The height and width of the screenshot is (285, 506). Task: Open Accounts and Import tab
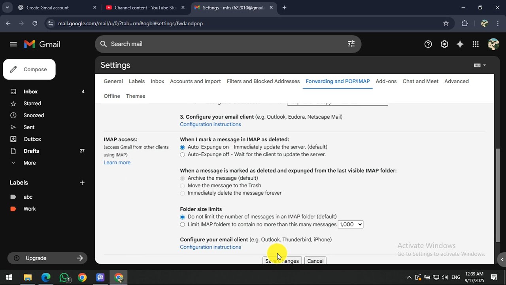[195, 81]
